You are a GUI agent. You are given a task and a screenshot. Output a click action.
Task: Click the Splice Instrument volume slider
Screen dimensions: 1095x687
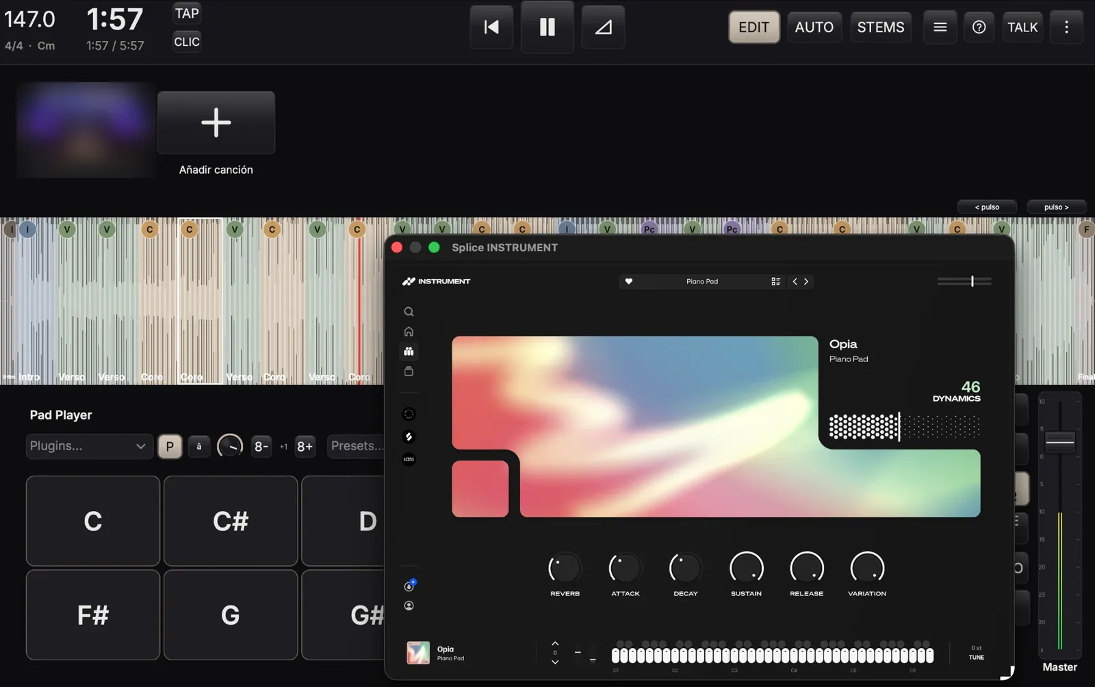pyautogui.click(x=964, y=281)
